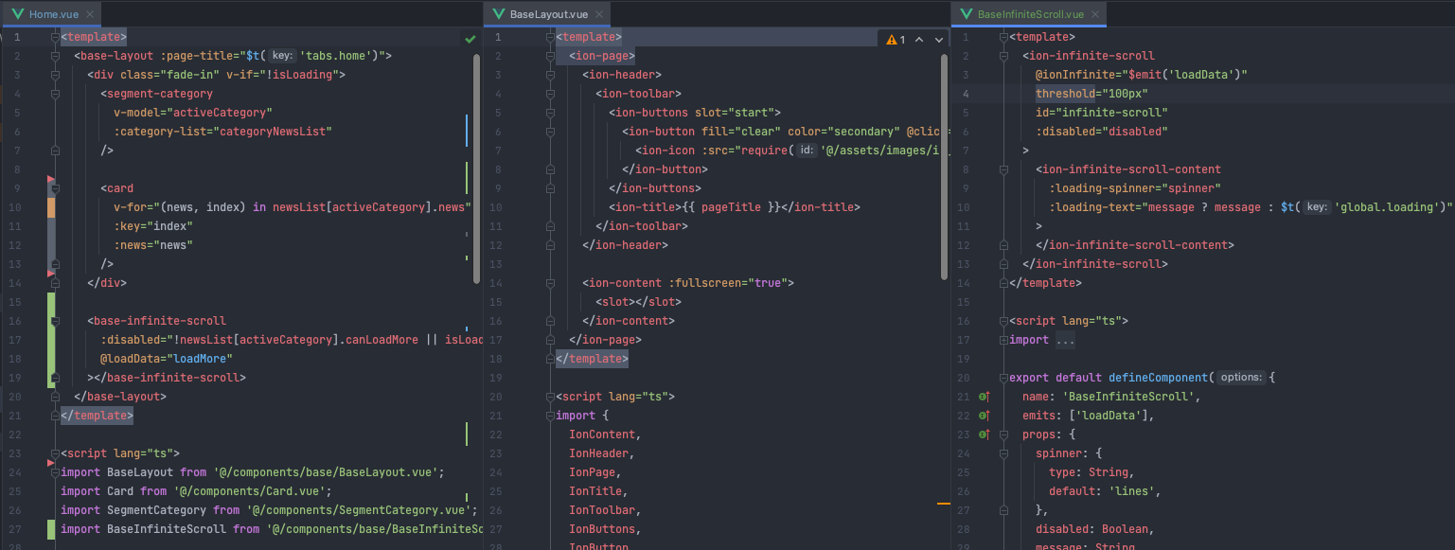Switch to the Home.vue editor tab
Screen dimensions: 1455x550
coord(50,14)
